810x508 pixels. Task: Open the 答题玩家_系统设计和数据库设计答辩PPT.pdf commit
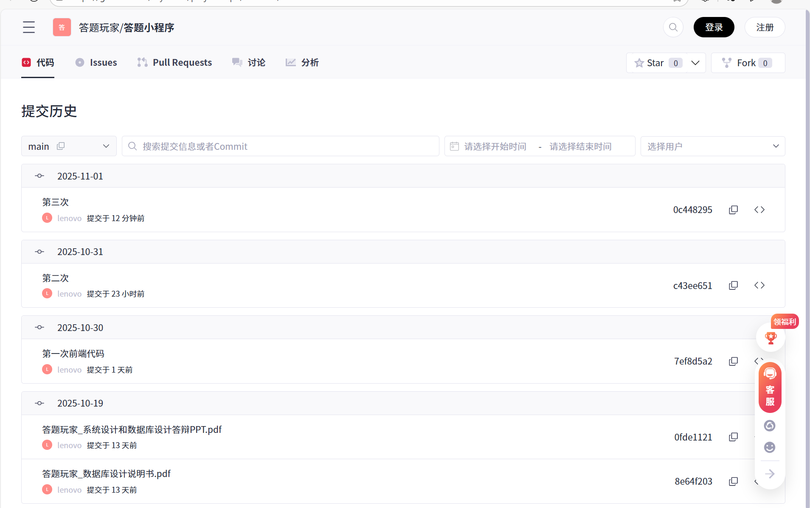(x=132, y=429)
